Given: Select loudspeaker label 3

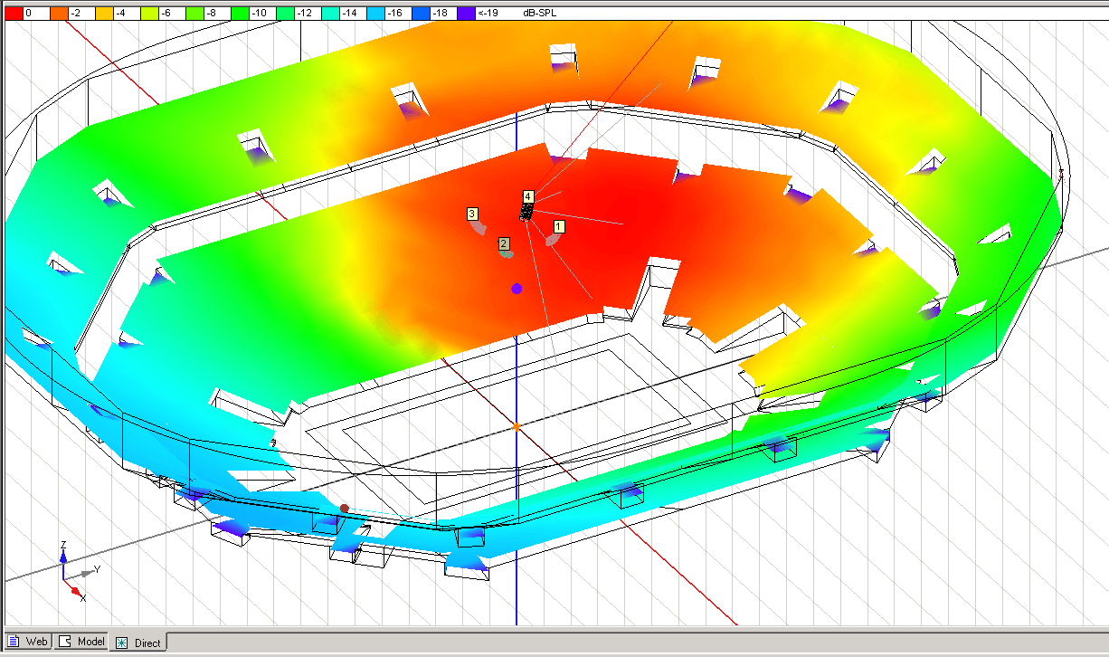Looking at the screenshot, I should (x=472, y=214).
